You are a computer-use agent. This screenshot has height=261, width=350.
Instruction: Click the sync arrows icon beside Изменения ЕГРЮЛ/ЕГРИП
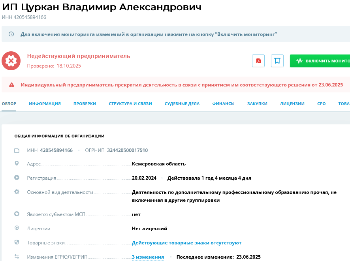tap(16, 256)
